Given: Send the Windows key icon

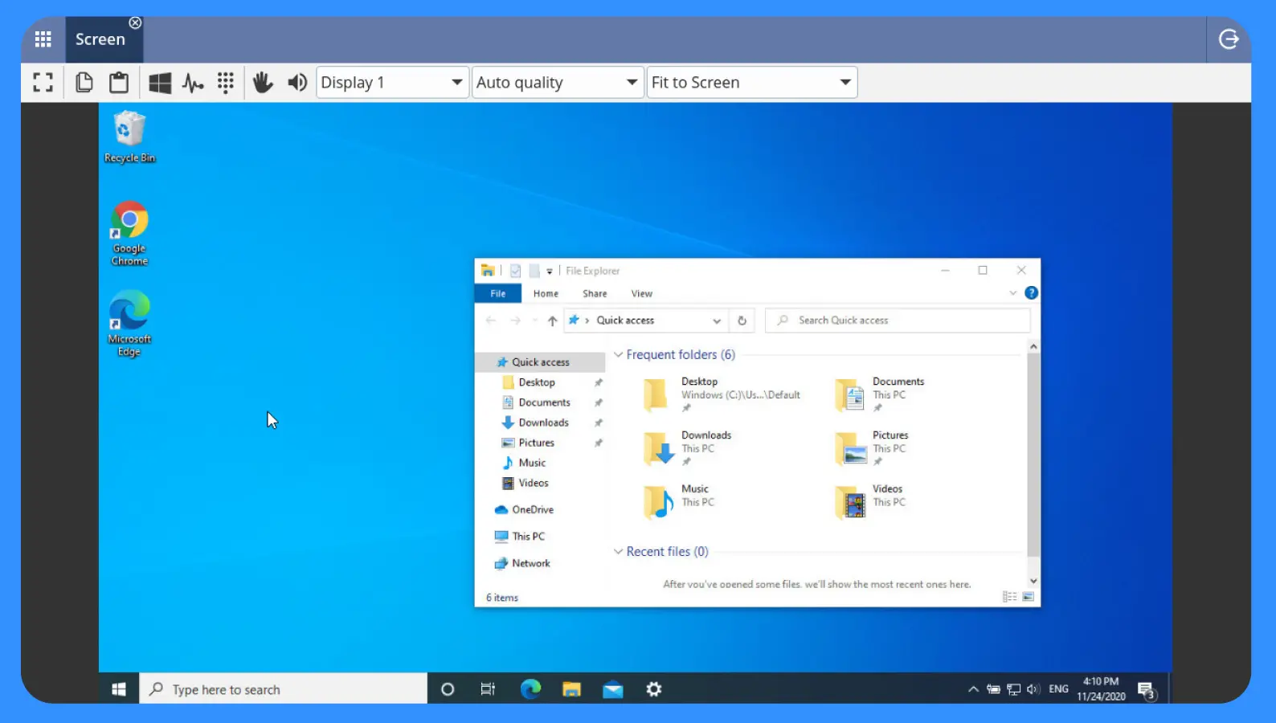Looking at the screenshot, I should click(x=160, y=82).
